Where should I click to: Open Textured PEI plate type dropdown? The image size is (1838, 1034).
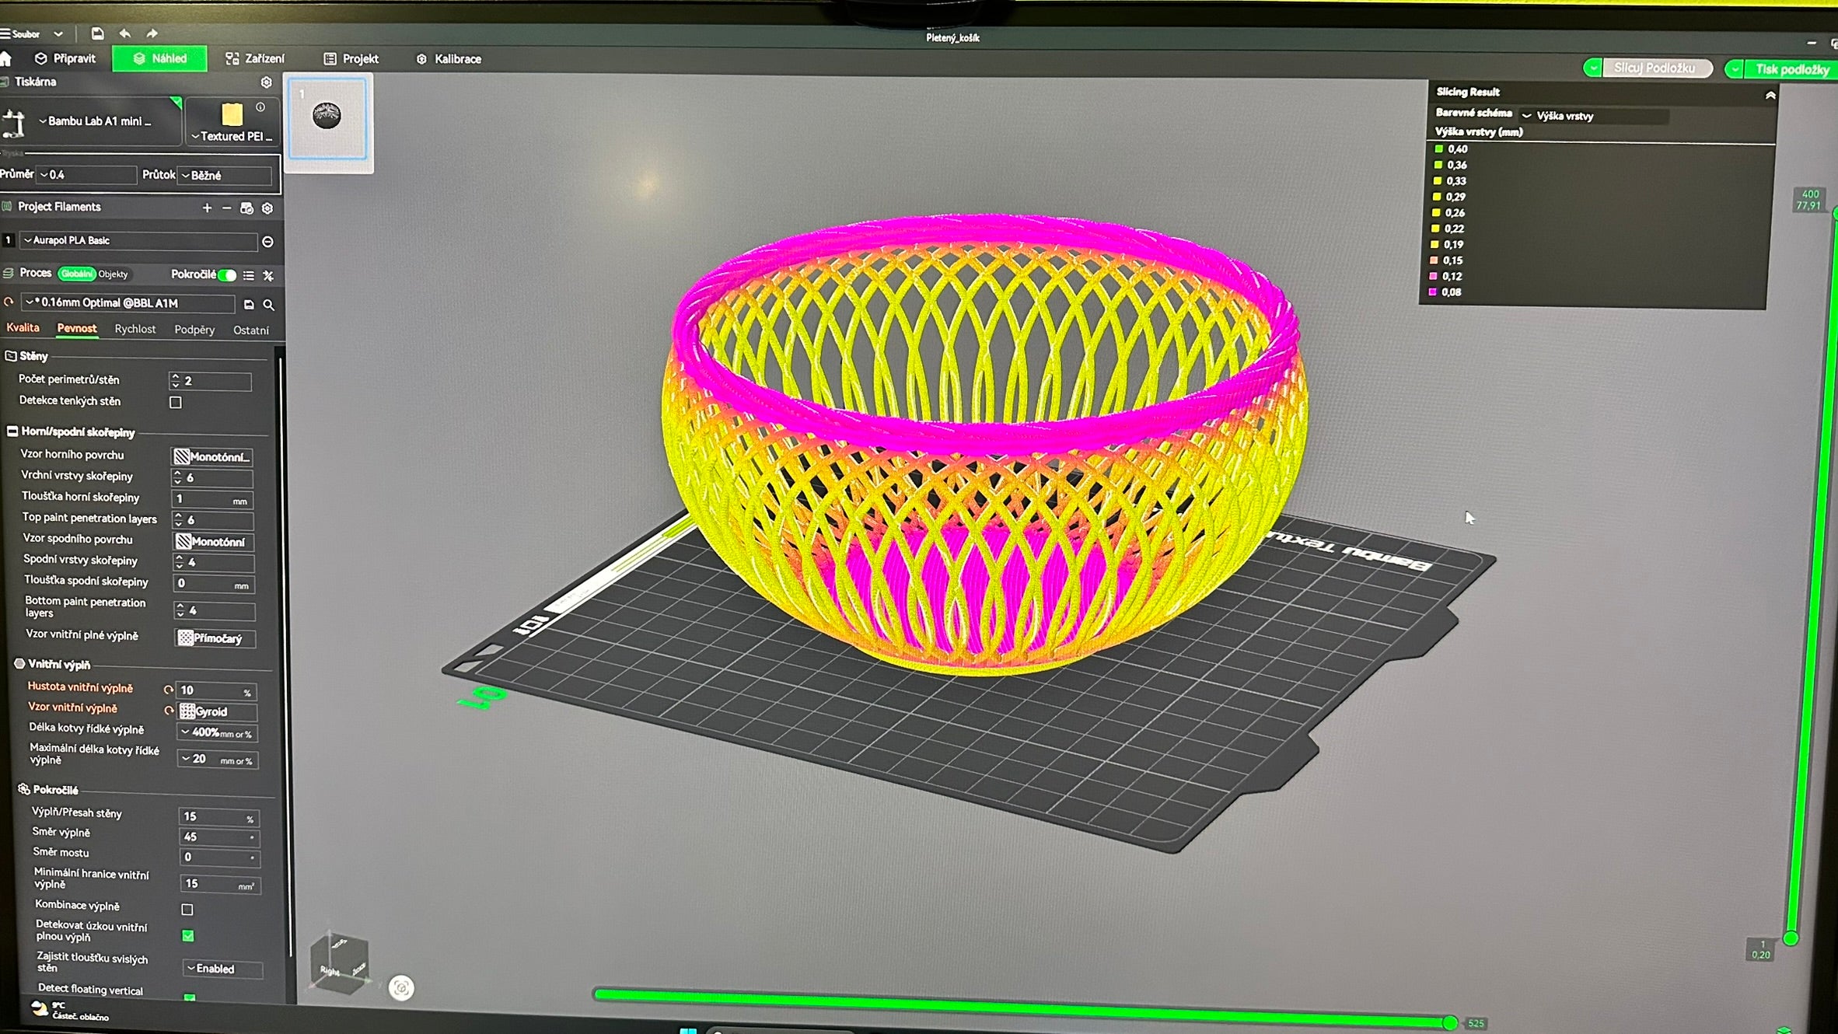click(x=232, y=137)
